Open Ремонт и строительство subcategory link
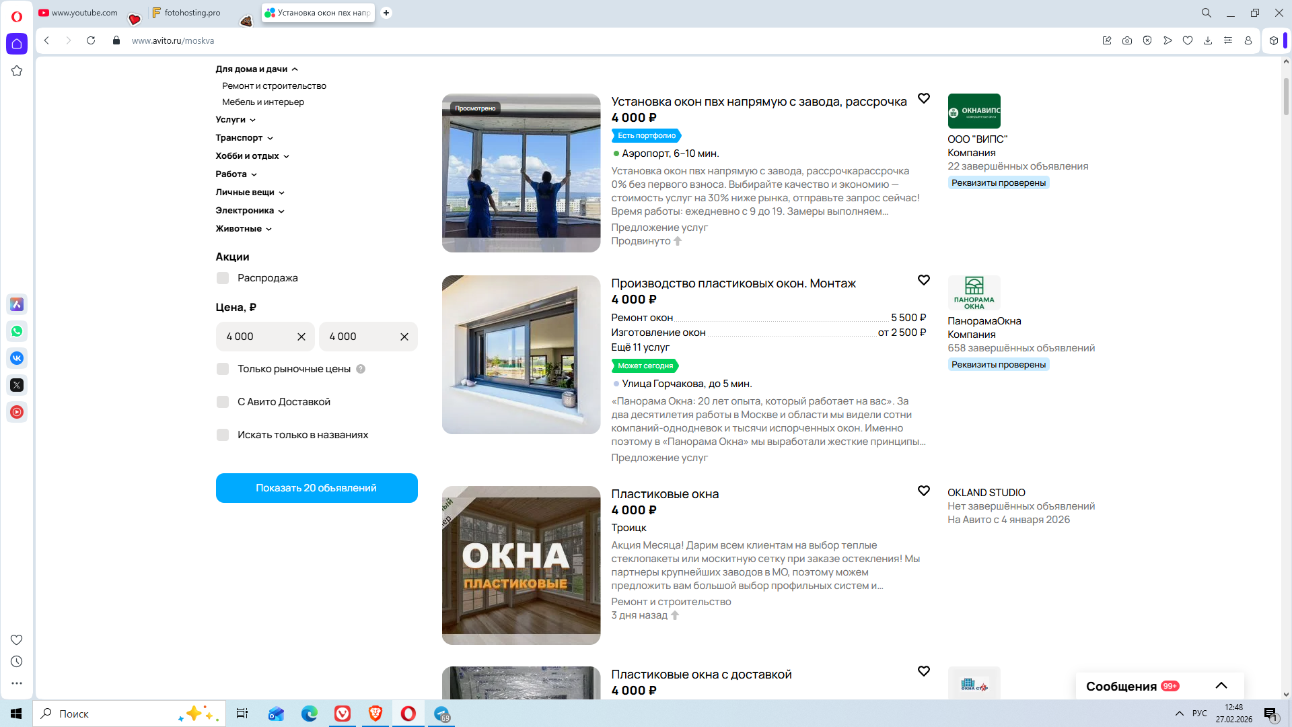Viewport: 1292px width, 727px height. [274, 86]
